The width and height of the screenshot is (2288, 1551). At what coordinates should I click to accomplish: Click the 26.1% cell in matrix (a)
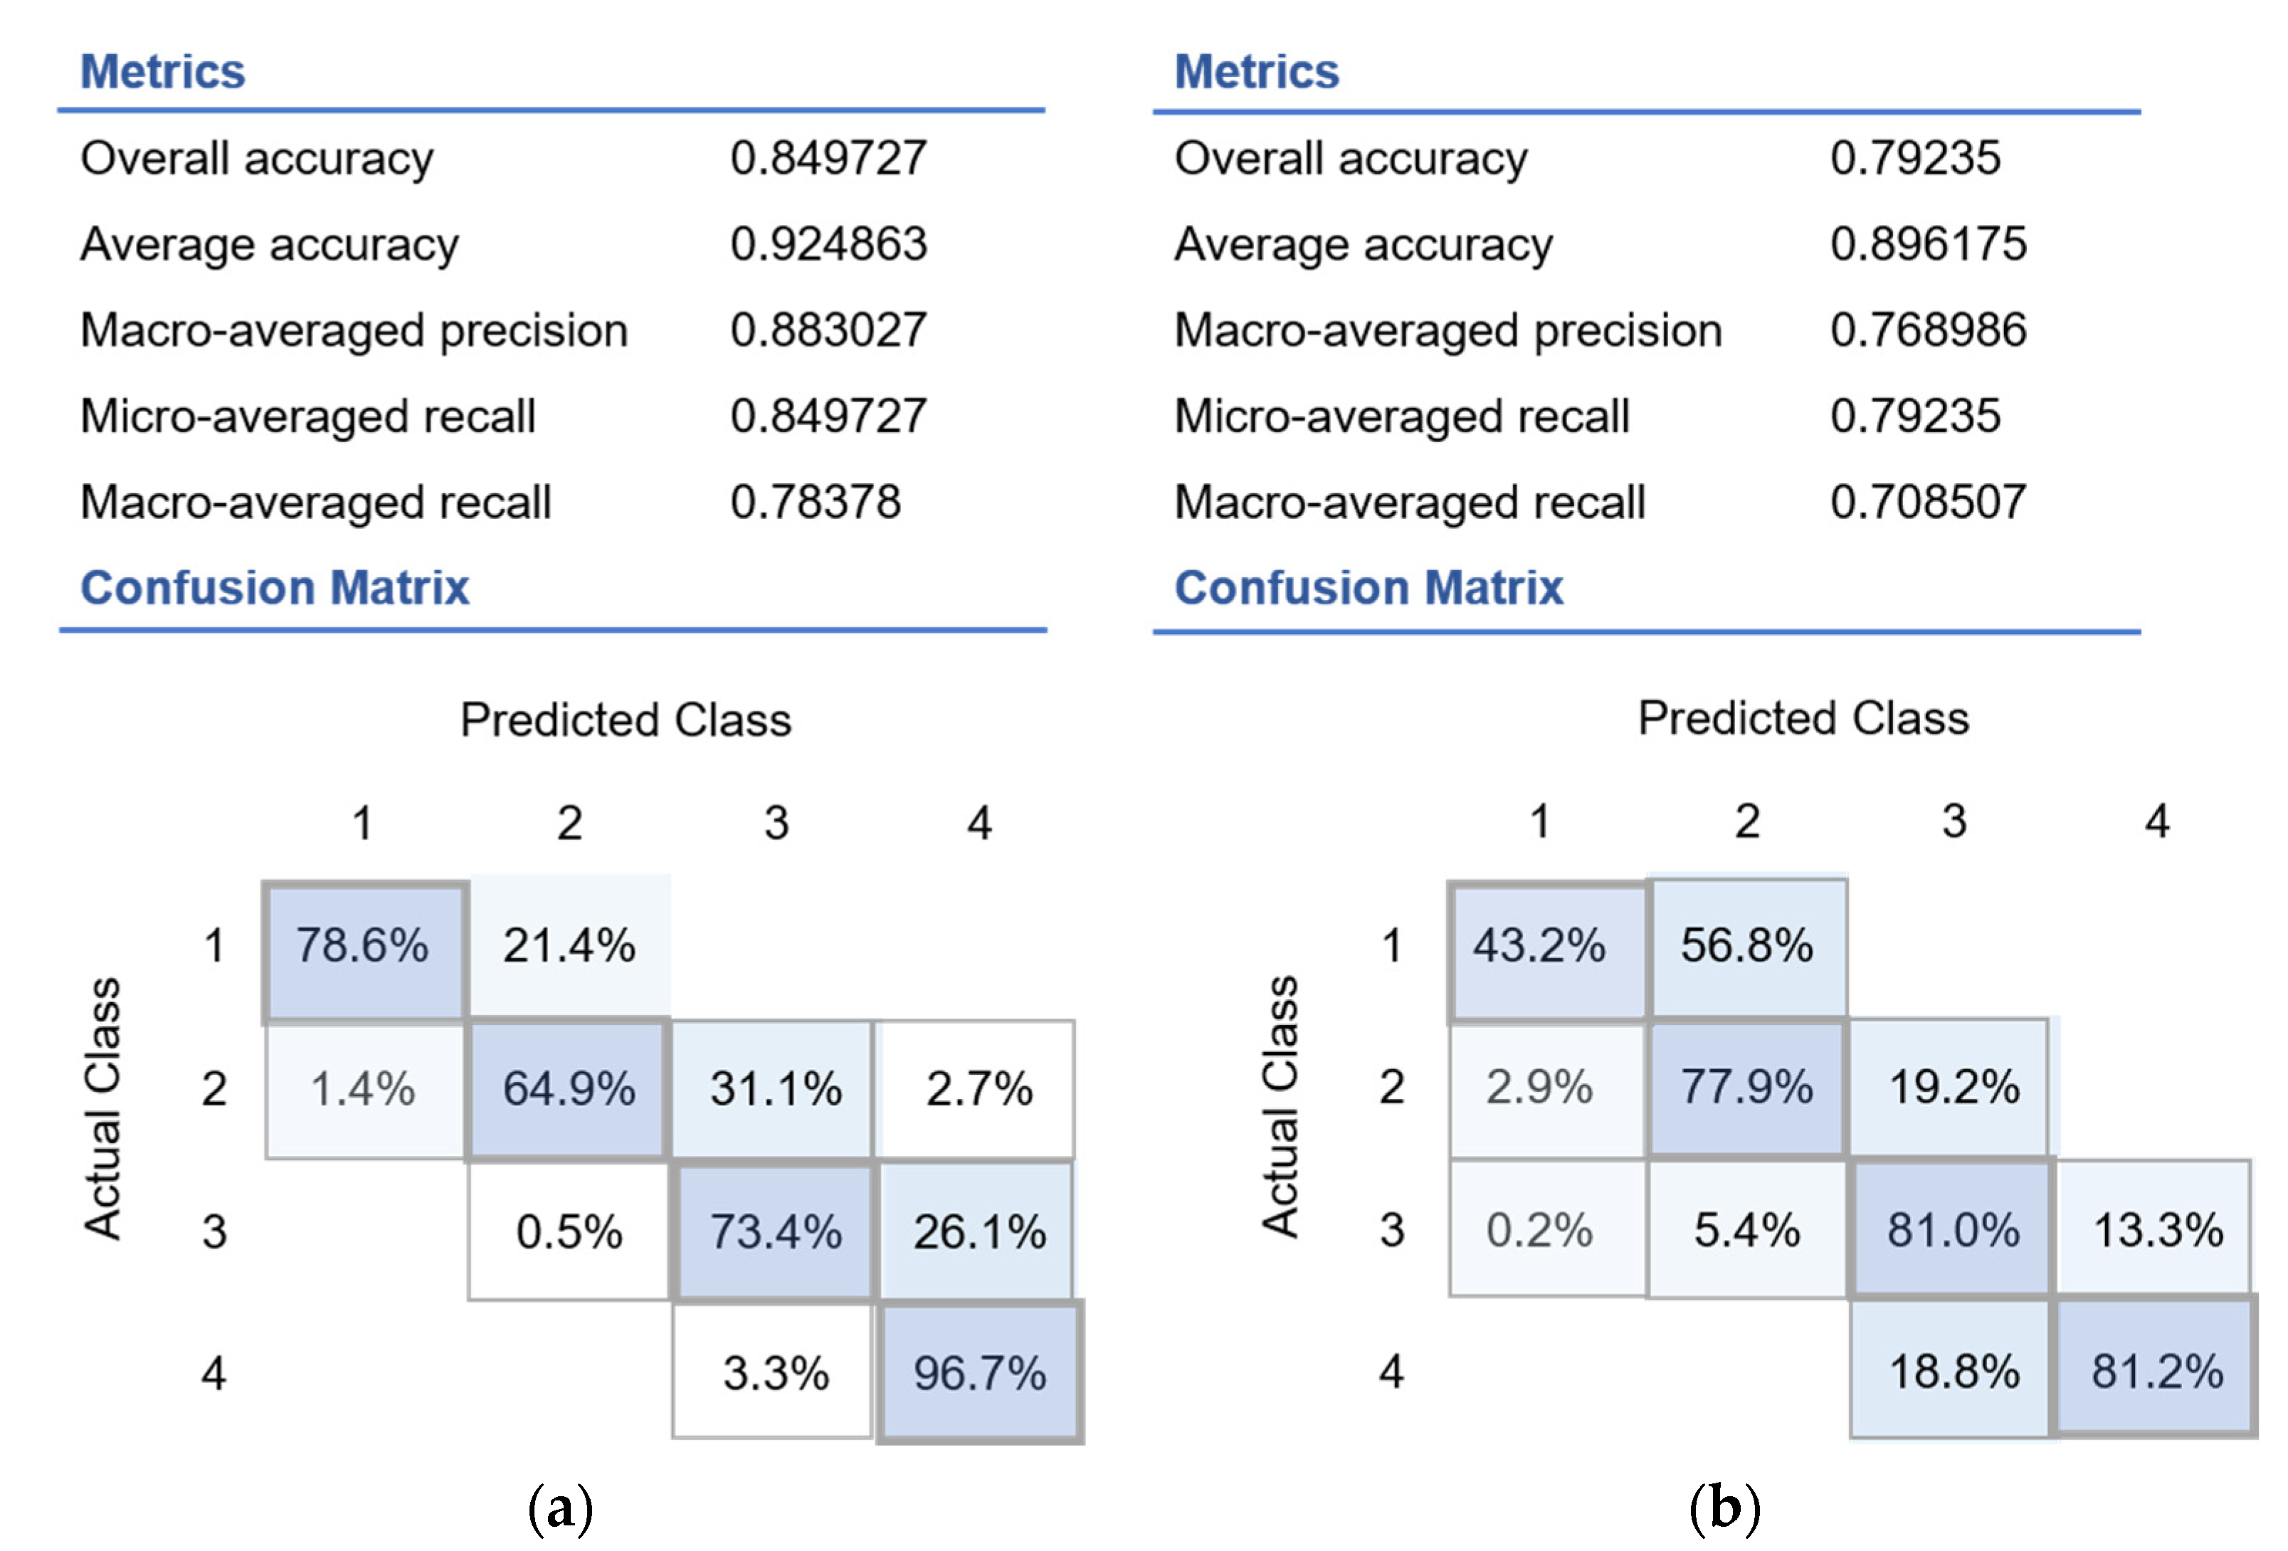[x=979, y=1232]
